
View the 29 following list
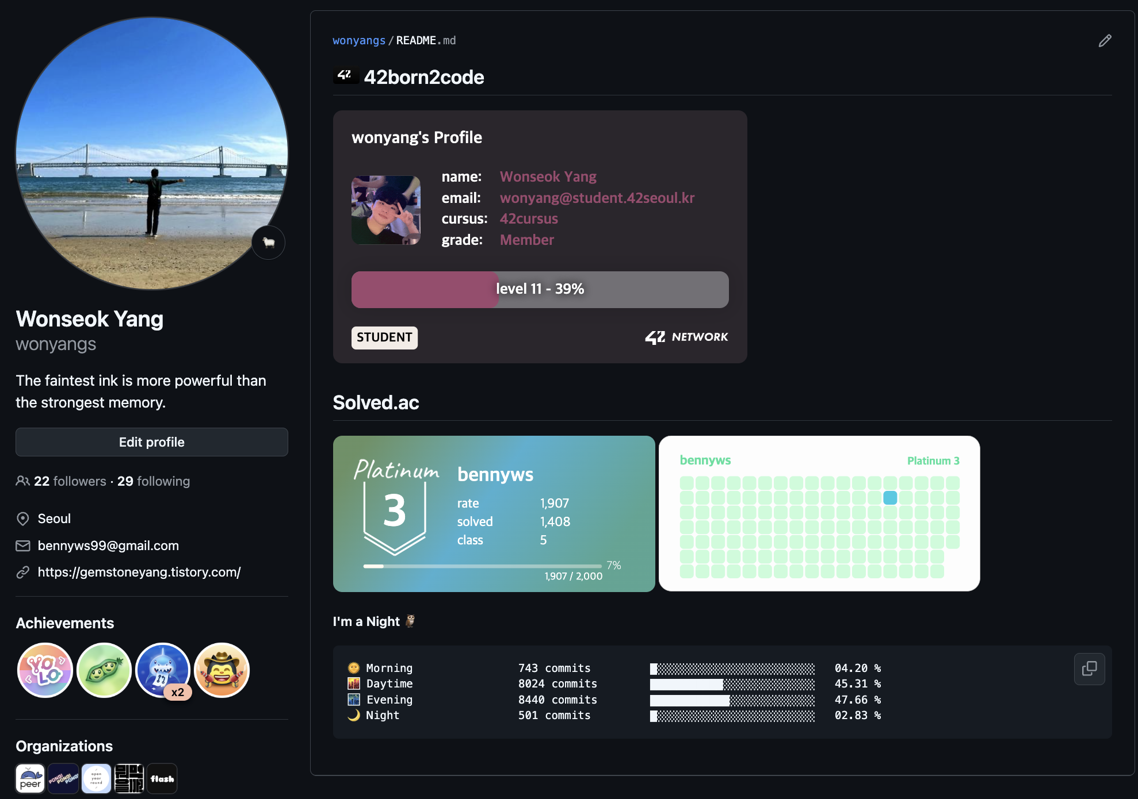pos(154,481)
